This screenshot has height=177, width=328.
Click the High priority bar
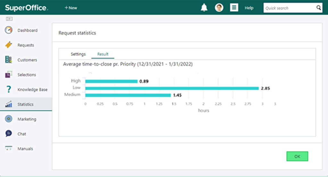[111, 81]
